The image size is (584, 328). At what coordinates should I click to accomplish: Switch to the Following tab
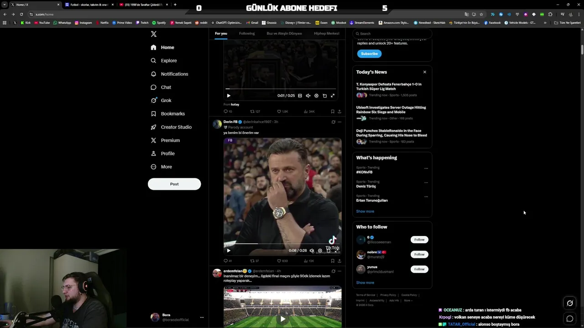tap(247, 33)
